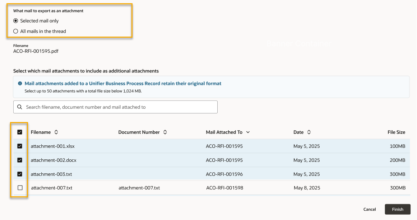Click the blue info icon in banner
The height and width of the screenshot is (220, 417).
pos(20,84)
